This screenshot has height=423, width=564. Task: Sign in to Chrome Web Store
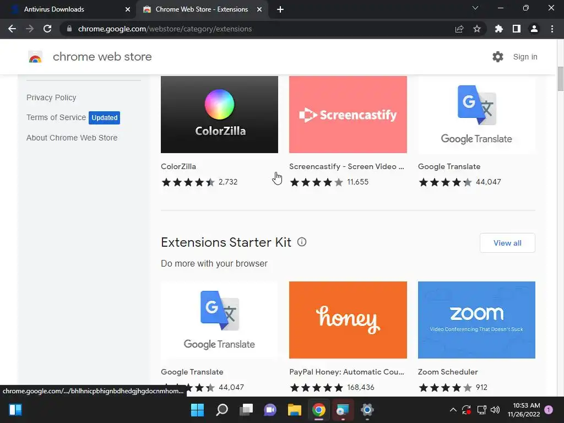pos(525,57)
